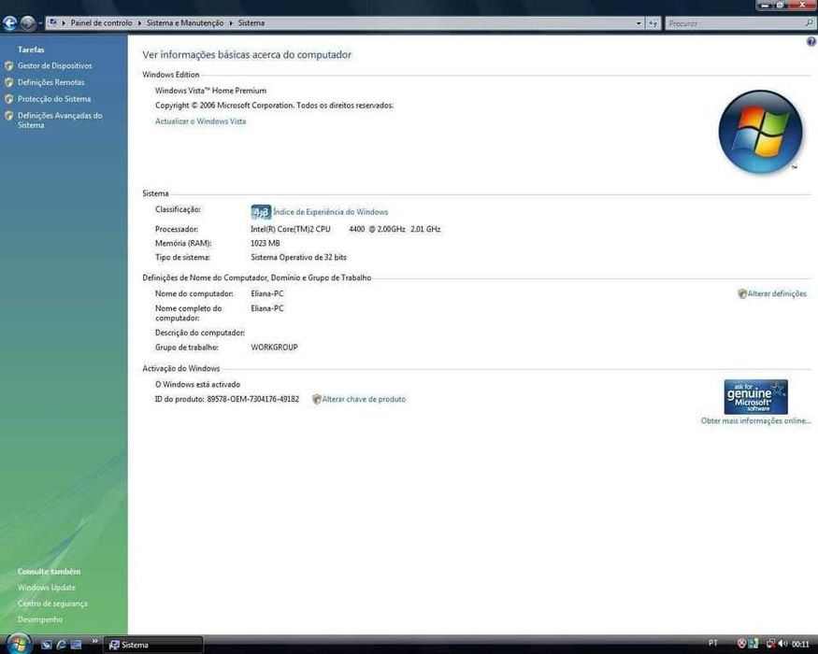Open Definições Avançadas do Sistema
This screenshot has width=818, height=654.
(60, 120)
